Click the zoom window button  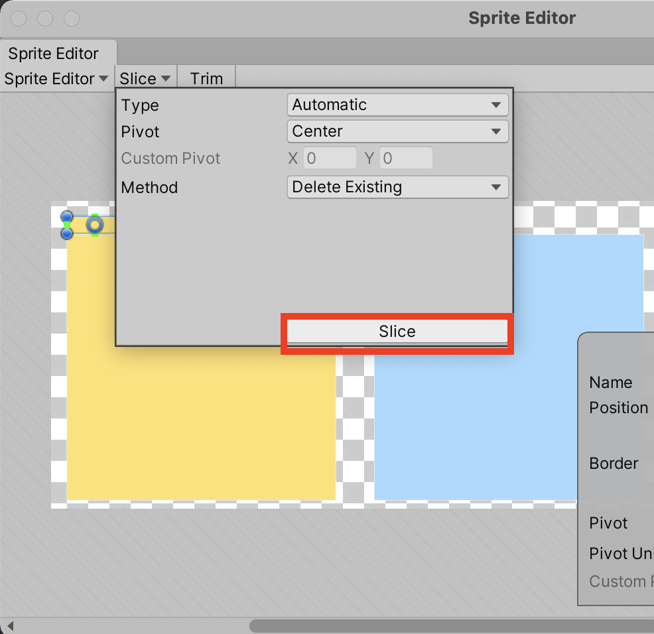click(x=72, y=19)
